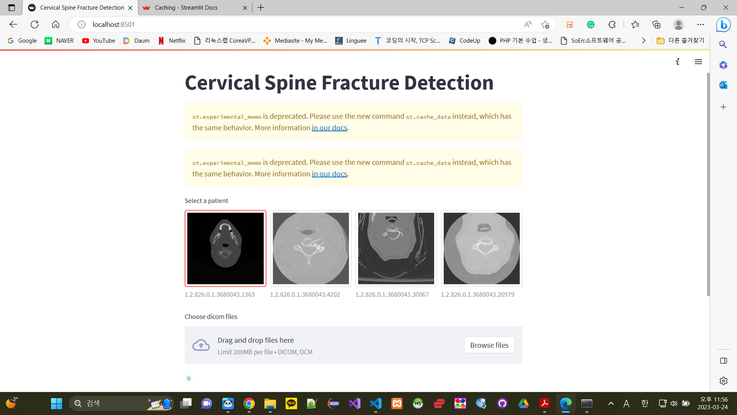Open the Edge sidebar settings gear

[x=723, y=381]
